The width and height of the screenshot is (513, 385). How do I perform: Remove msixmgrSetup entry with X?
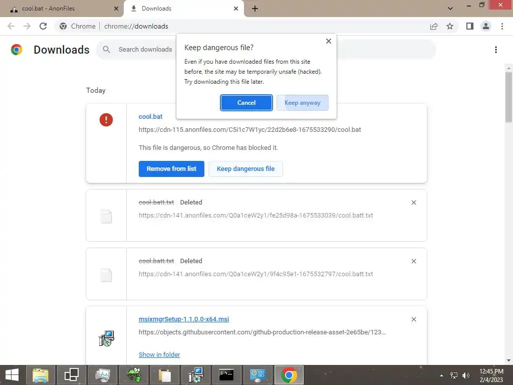413,319
